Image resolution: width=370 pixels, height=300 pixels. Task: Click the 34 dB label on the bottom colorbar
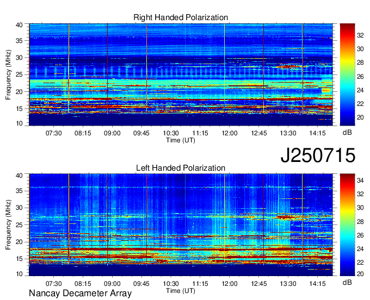(360, 180)
